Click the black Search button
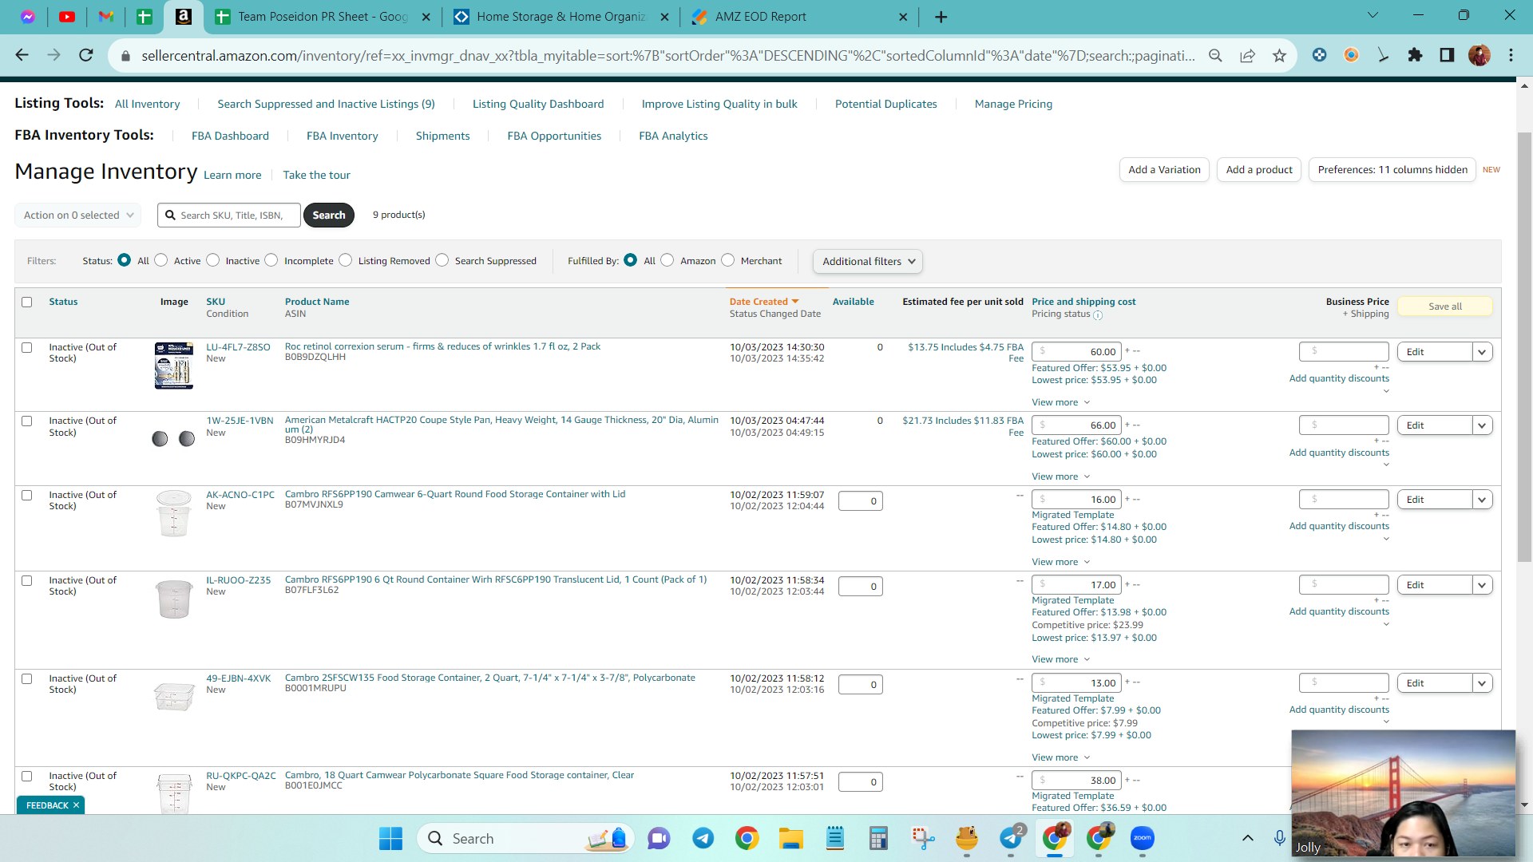 pos(329,215)
